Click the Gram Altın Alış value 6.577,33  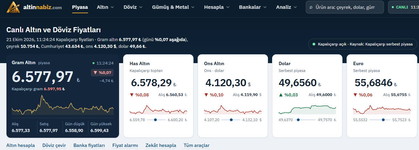point(21,130)
